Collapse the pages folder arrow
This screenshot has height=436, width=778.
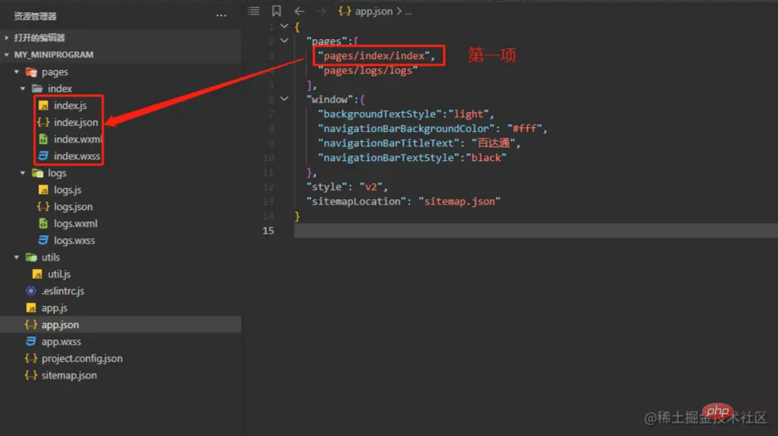16,72
